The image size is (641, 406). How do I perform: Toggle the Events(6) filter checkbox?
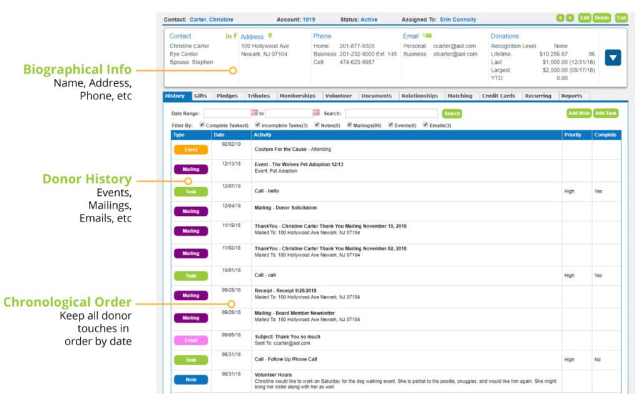[x=391, y=124]
